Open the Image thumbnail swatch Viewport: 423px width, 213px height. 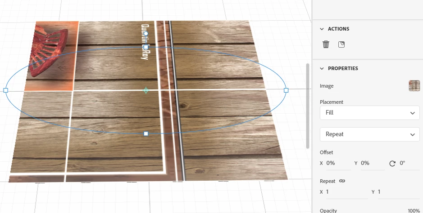[414, 86]
